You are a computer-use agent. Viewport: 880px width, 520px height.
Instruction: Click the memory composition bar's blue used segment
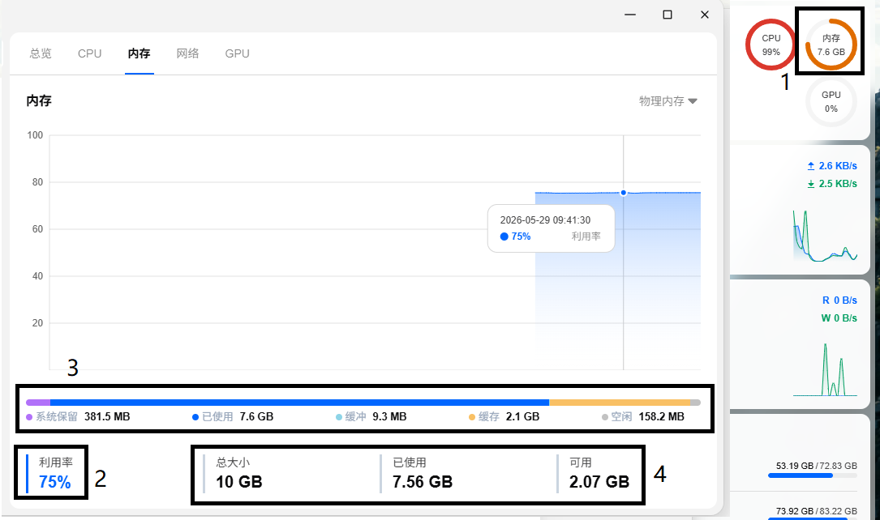[x=300, y=403]
